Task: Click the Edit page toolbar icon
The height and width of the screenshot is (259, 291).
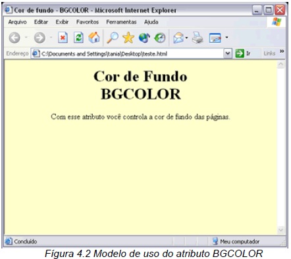Action: click(215, 38)
